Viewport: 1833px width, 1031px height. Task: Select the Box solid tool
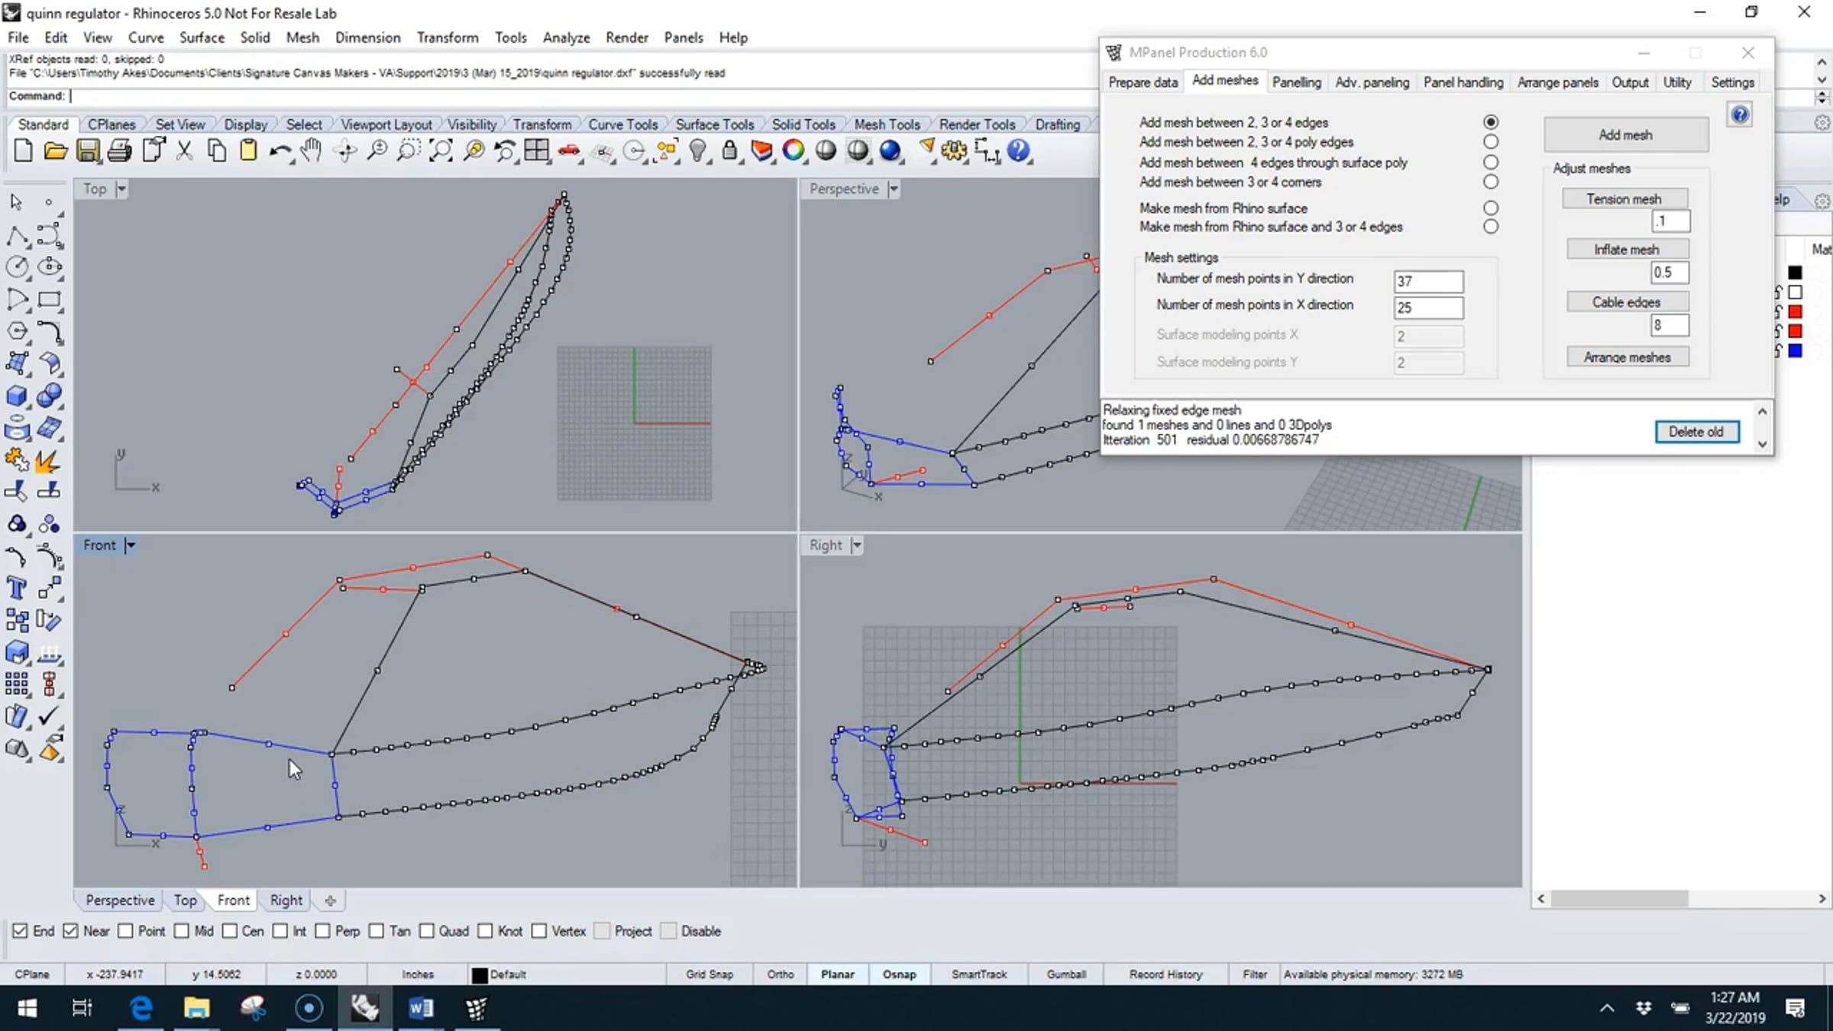(x=16, y=396)
